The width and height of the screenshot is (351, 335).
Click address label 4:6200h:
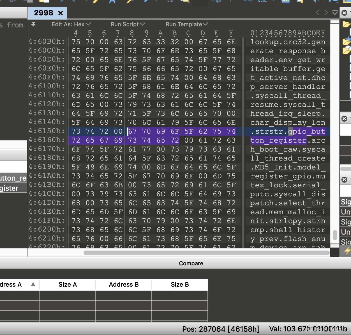click(47, 229)
